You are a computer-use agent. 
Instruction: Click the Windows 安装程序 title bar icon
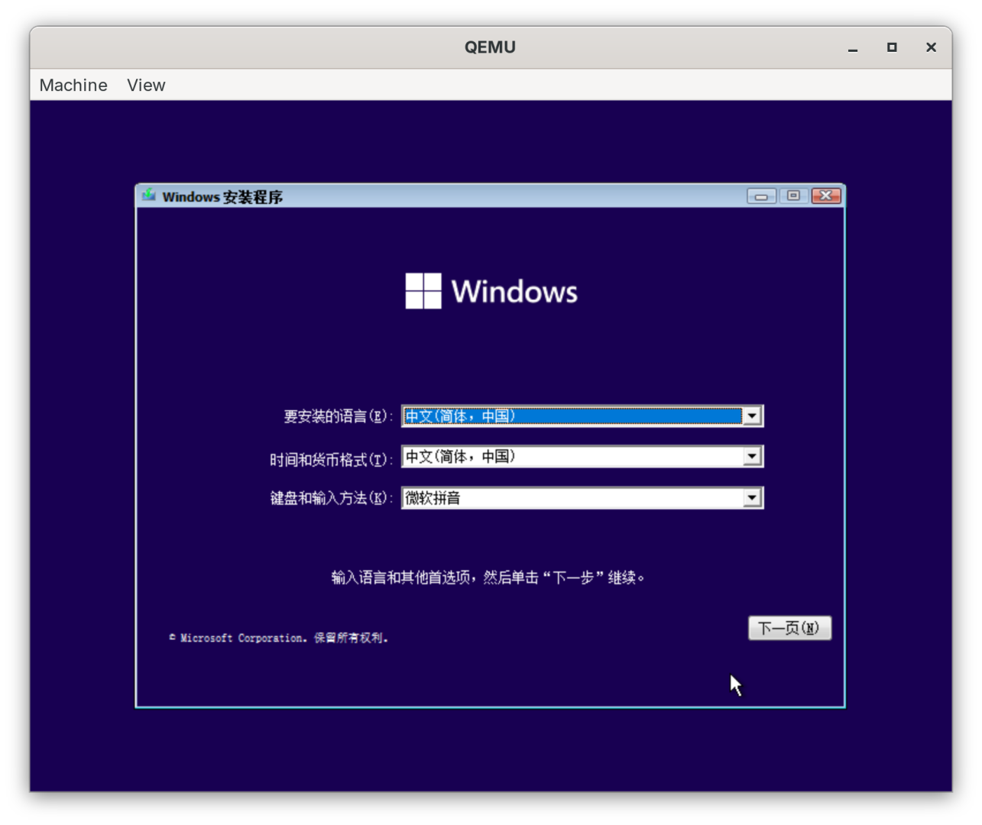(149, 196)
